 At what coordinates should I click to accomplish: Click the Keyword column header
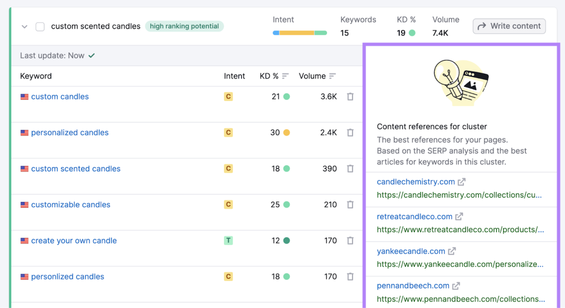[36, 76]
